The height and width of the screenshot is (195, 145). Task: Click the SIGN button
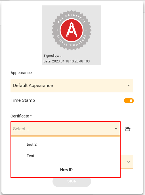(72, 181)
